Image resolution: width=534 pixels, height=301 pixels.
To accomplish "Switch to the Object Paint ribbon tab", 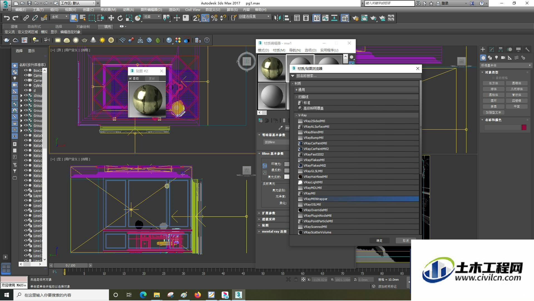I will (x=83, y=26).
